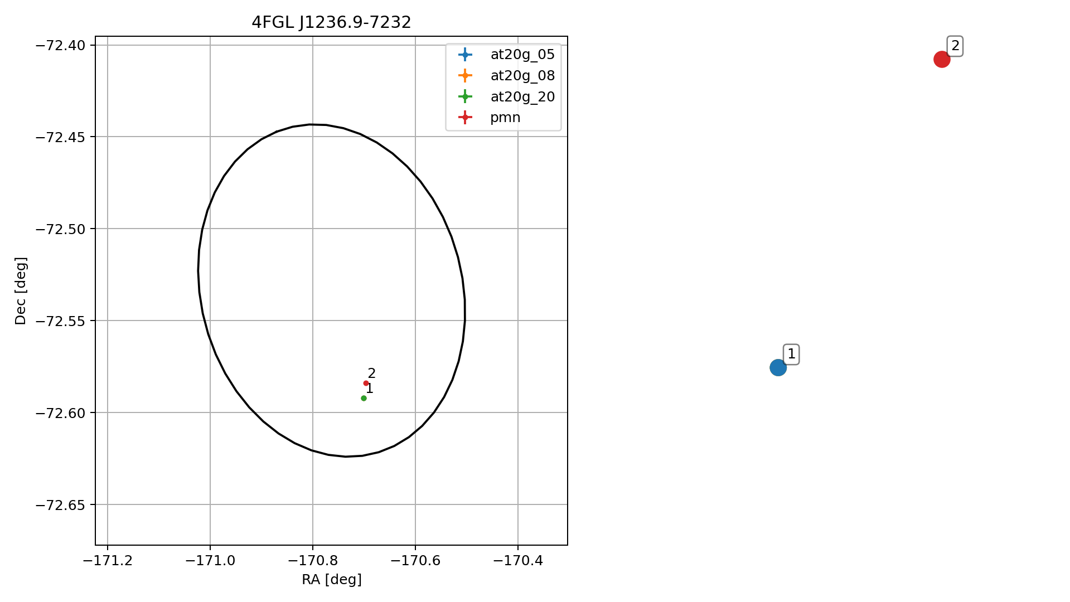
Task: Click the blue at20g_05 legend marker
Action: click(x=465, y=54)
